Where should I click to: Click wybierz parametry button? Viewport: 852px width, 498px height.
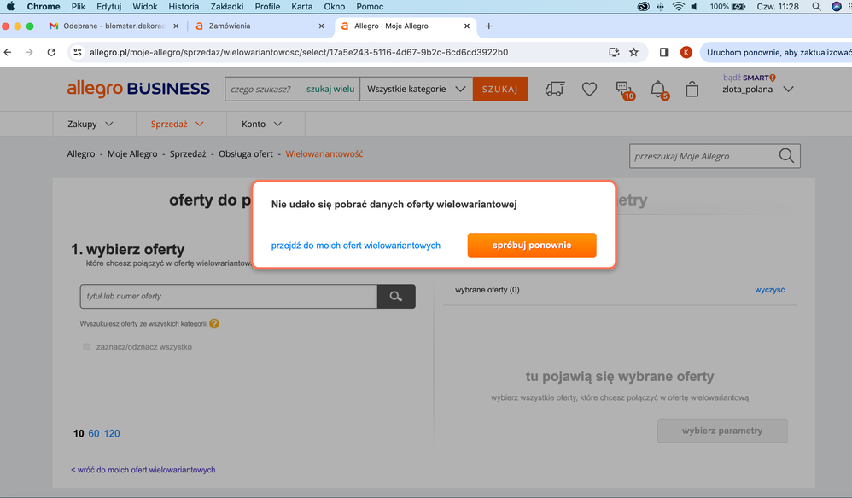722,431
